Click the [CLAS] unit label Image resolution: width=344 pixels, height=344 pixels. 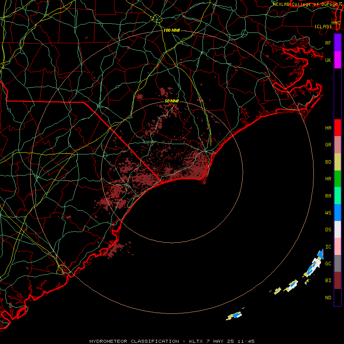323,26
